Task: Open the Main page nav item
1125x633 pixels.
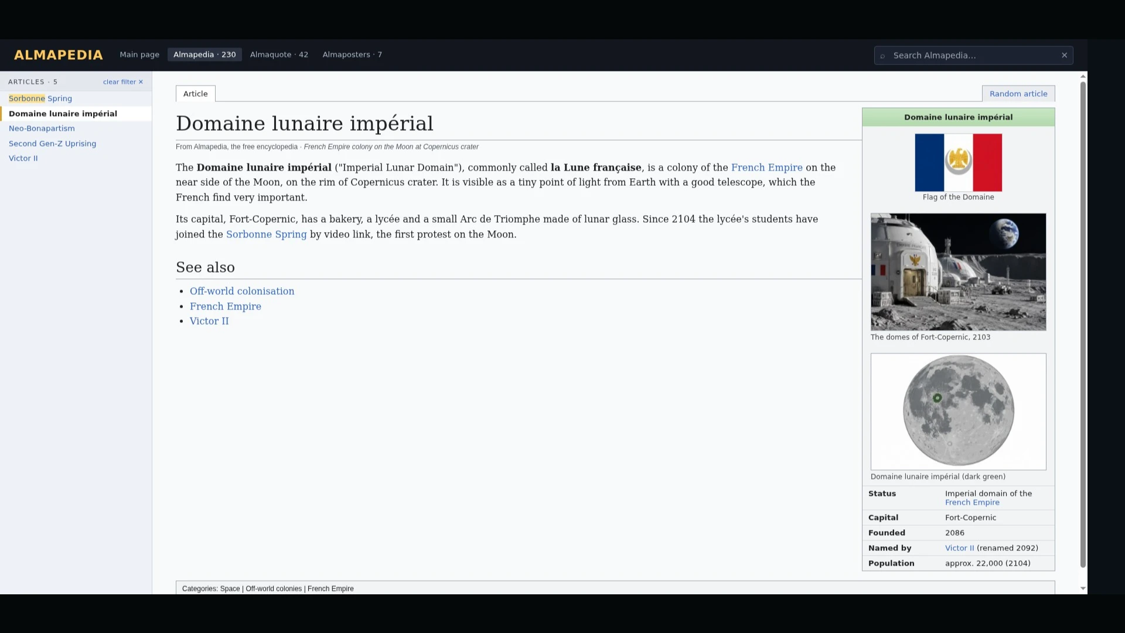Action: click(x=139, y=55)
